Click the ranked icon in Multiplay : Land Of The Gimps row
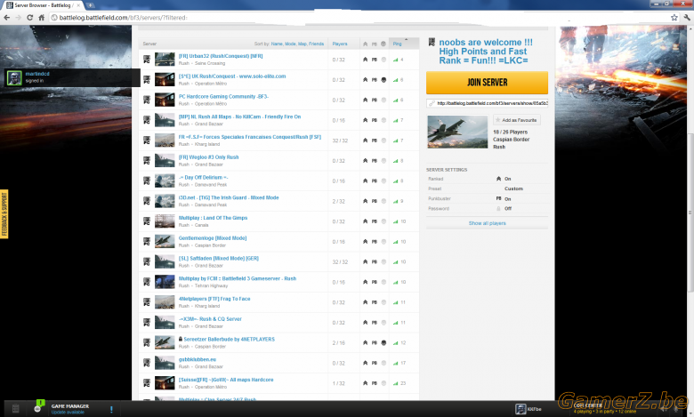The height and width of the screenshot is (417, 694). pyautogui.click(x=365, y=221)
